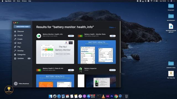
Task: Click OPEN for Battery Monitor: Health, Info
Action: pos(71,36)
